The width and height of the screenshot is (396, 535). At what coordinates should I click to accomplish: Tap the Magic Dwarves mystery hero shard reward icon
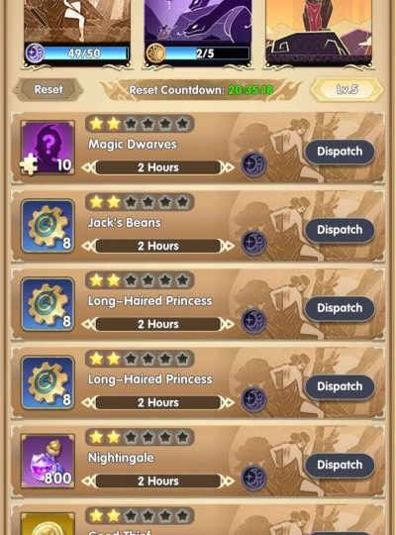pyautogui.click(x=48, y=148)
